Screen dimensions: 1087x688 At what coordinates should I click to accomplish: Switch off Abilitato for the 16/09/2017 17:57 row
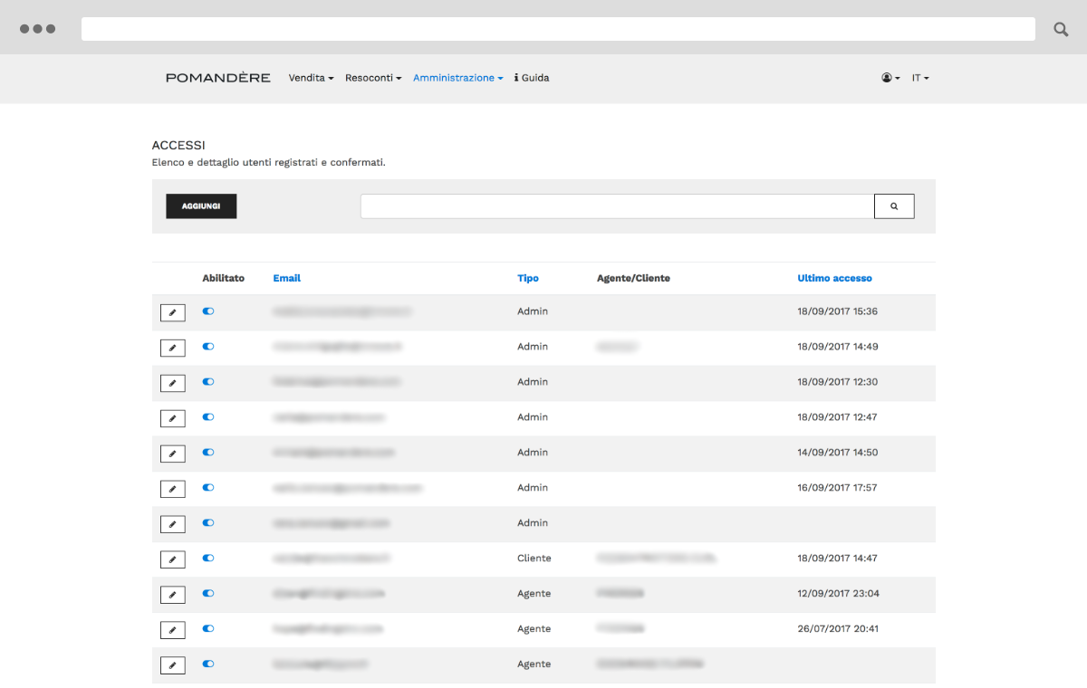click(x=208, y=488)
